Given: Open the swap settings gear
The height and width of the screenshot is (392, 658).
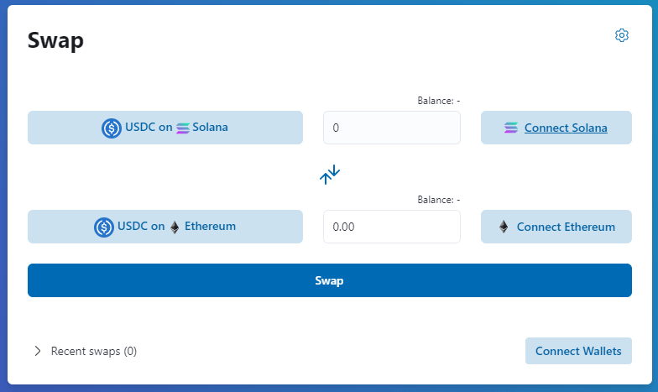Looking at the screenshot, I should click(x=622, y=35).
